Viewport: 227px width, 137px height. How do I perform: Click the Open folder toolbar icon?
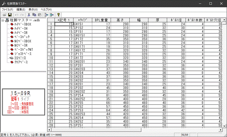click(x=4, y=15)
